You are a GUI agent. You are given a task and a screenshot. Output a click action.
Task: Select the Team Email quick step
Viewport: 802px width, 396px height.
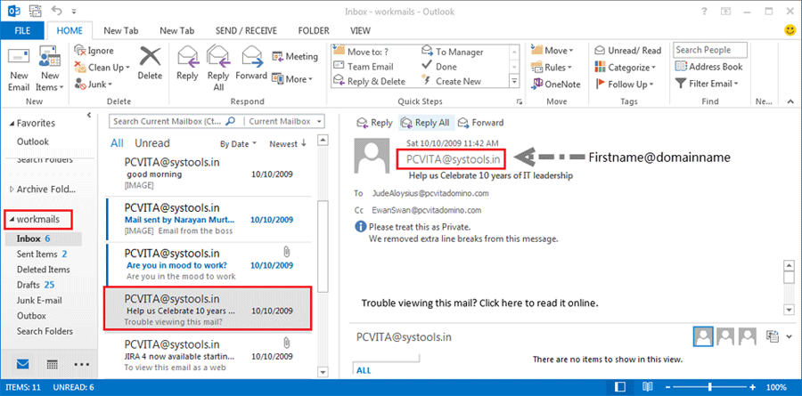click(364, 67)
